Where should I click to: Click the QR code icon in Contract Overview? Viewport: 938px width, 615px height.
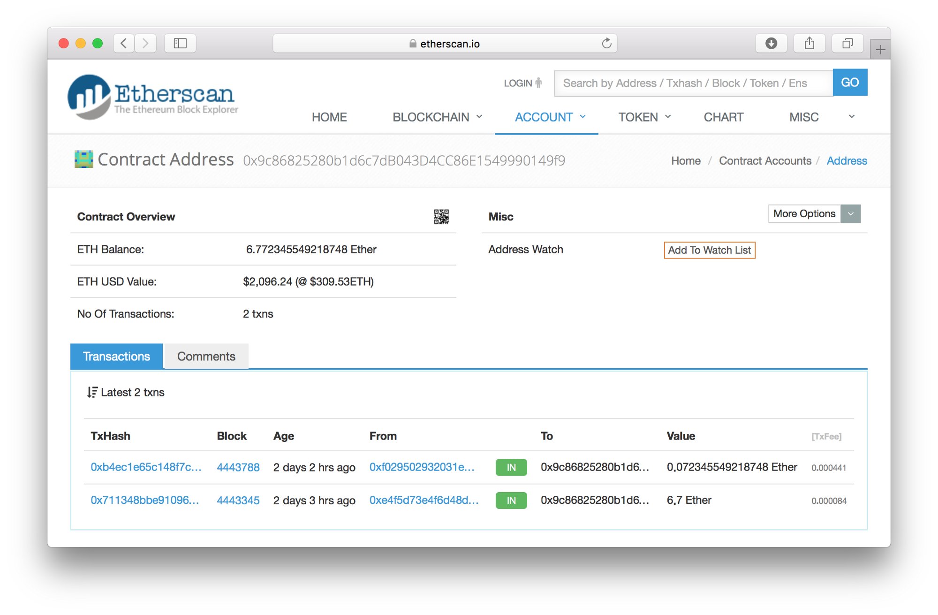tap(441, 217)
